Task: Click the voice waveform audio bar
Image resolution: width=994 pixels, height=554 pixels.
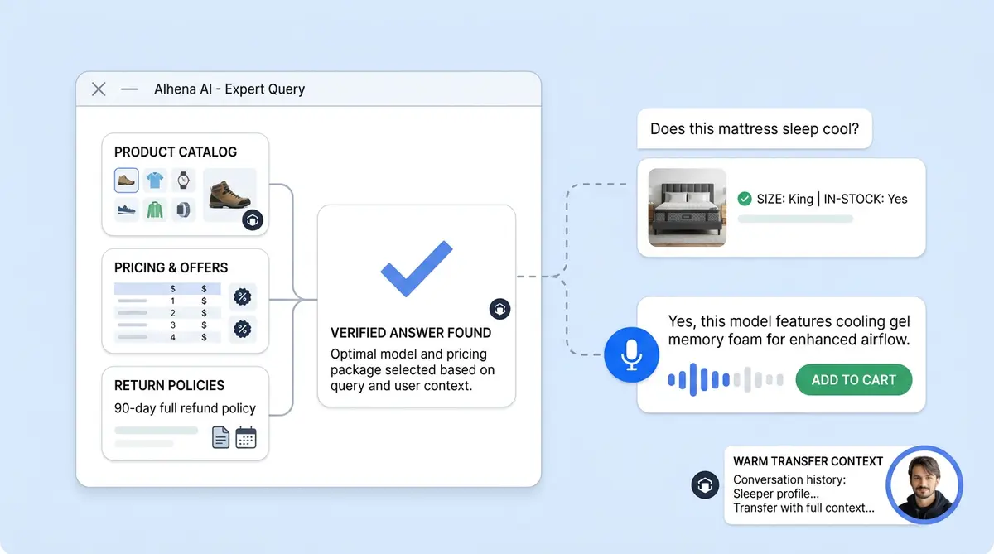Action: coord(726,379)
